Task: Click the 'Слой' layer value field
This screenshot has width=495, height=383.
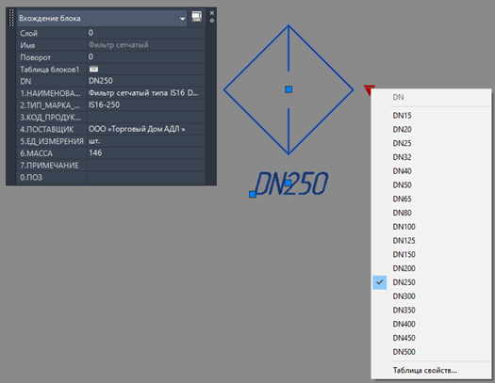Action: click(146, 33)
